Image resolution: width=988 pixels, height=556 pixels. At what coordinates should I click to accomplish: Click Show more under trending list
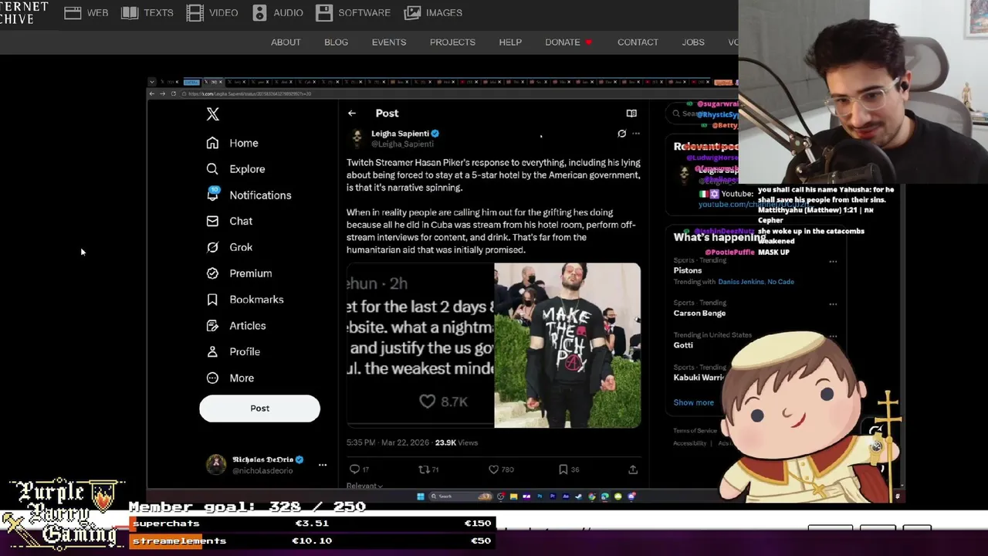coord(693,402)
